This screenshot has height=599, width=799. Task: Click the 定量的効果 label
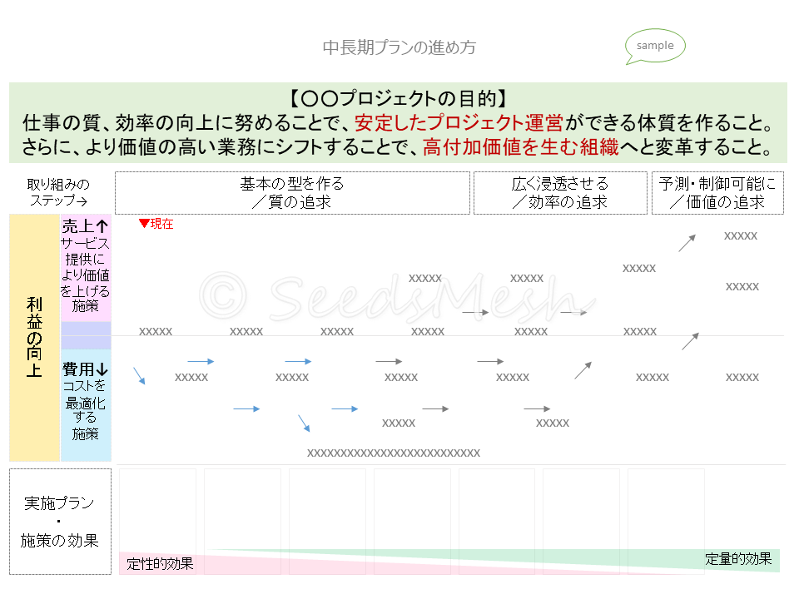pyautogui.click(x=737, y=559)
